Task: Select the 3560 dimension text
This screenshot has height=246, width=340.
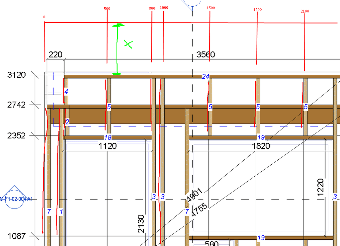Action: (206, 54)
